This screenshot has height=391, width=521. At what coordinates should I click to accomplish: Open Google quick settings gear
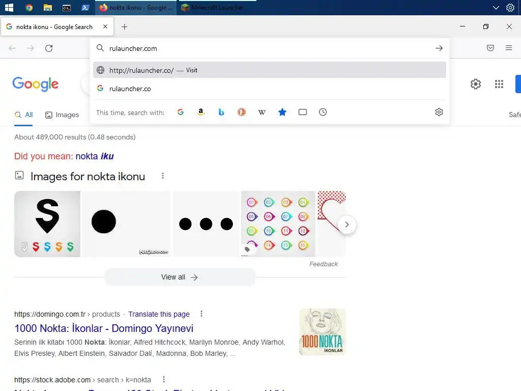[476, 84]
